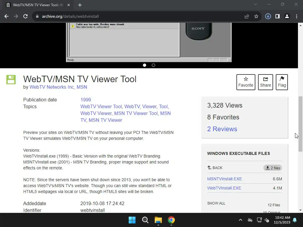This screenshot has width=303, height=227.
Task: Click the 8 Favorites text
Action: click(x=223, y=117)
